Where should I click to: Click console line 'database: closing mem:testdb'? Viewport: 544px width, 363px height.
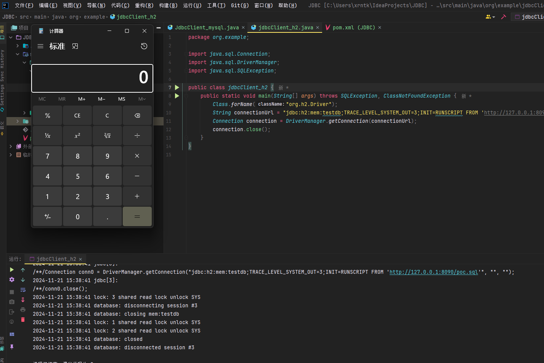click(106, 314)
